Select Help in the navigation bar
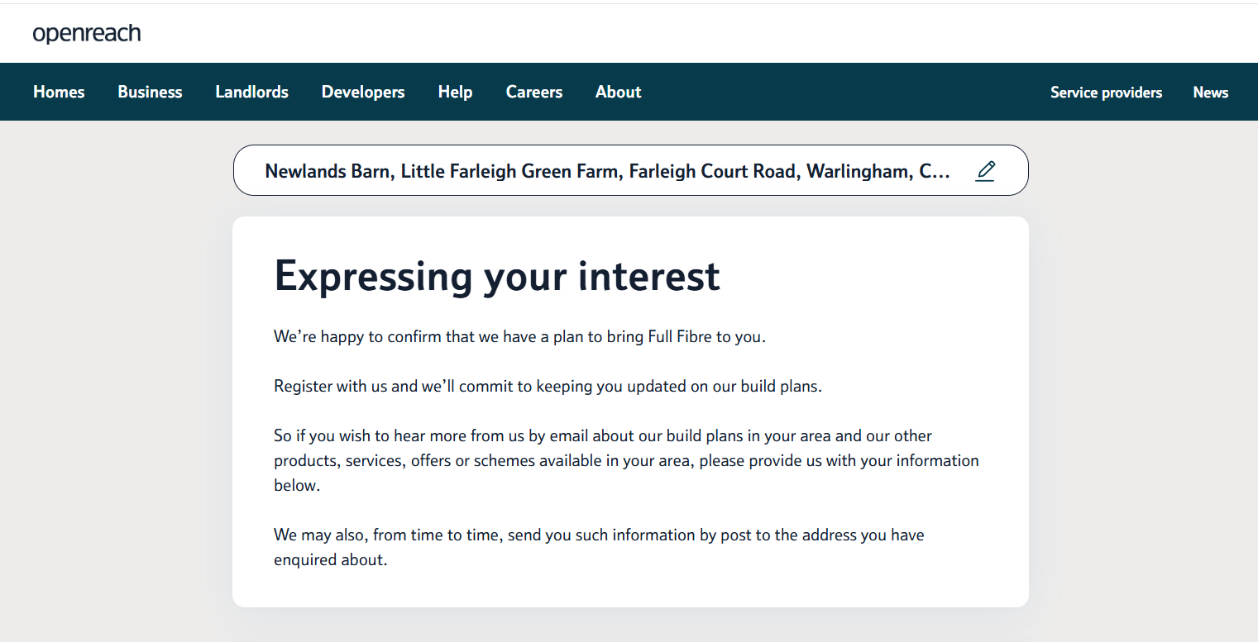The image size is (1258, 642). (455, 92)
